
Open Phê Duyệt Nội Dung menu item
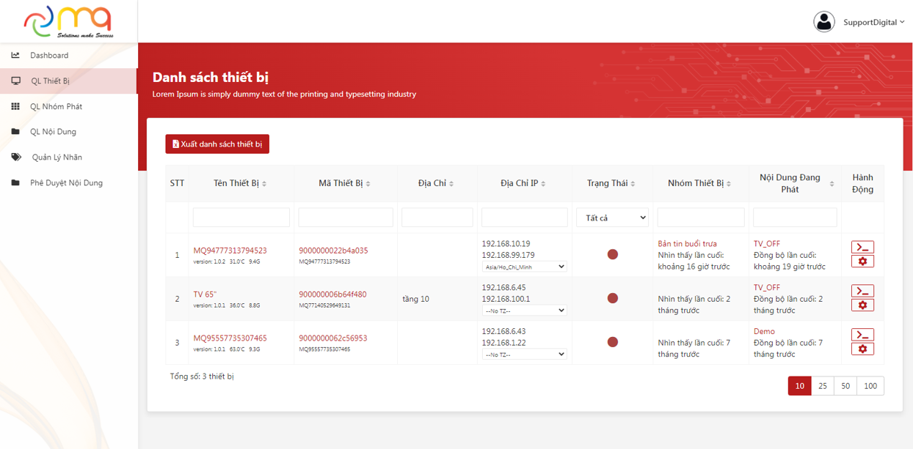point(66,183)
